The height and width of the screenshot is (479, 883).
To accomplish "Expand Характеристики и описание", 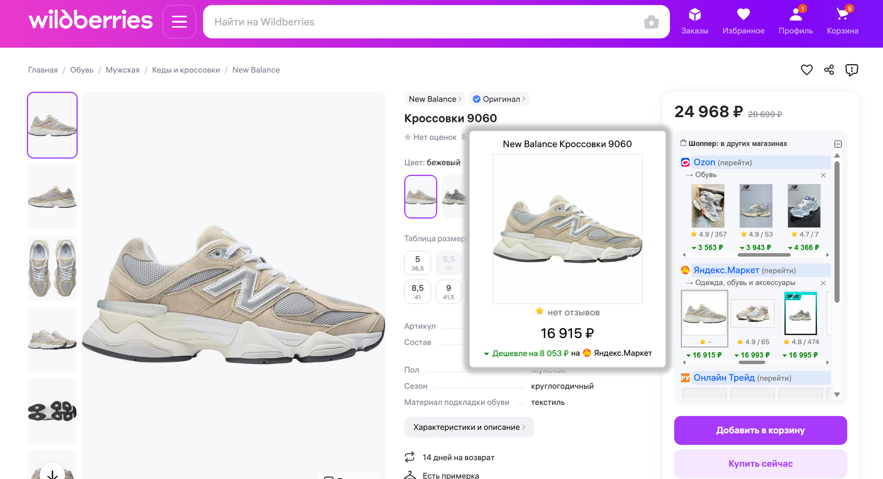I will pos(469,427).
